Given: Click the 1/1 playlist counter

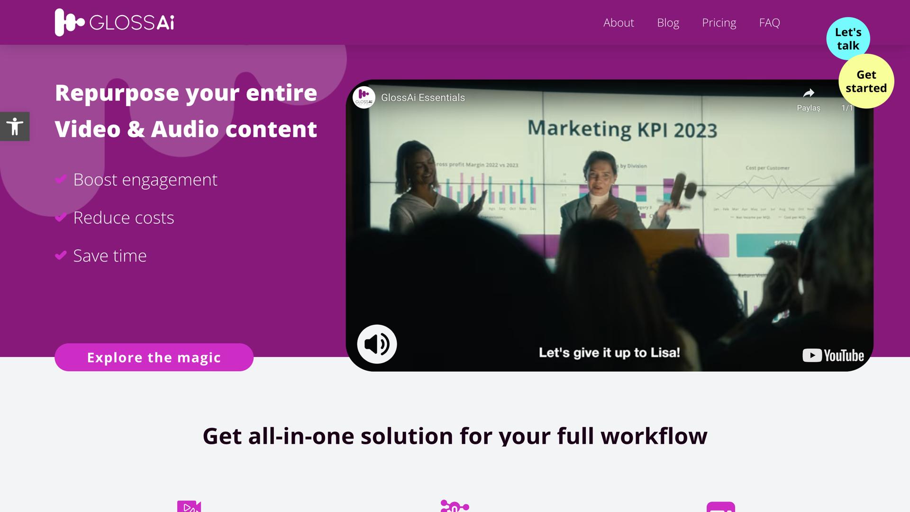Looking at the screenshot, I should point(847,108).
